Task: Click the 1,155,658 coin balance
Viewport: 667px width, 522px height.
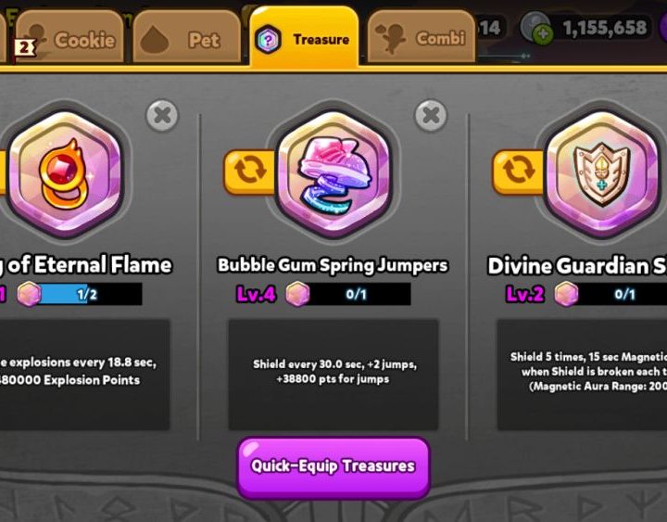Action: click(x=604, y=28)
